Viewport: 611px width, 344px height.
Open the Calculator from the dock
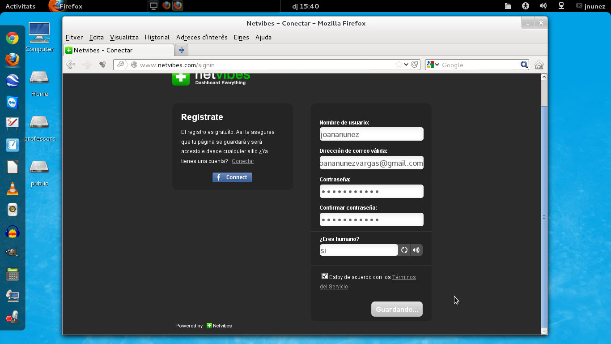[x=12, y=274]
